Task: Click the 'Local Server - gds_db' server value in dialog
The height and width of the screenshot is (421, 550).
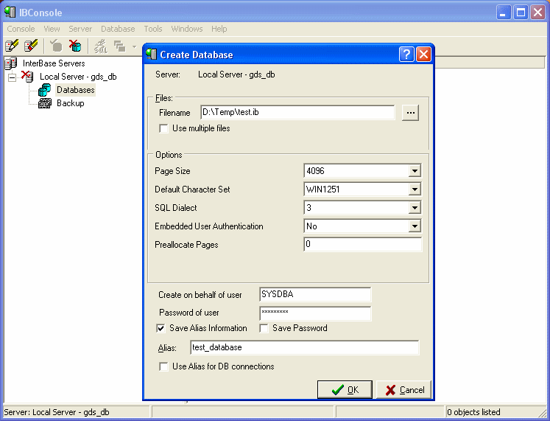Action: [236, 74]
